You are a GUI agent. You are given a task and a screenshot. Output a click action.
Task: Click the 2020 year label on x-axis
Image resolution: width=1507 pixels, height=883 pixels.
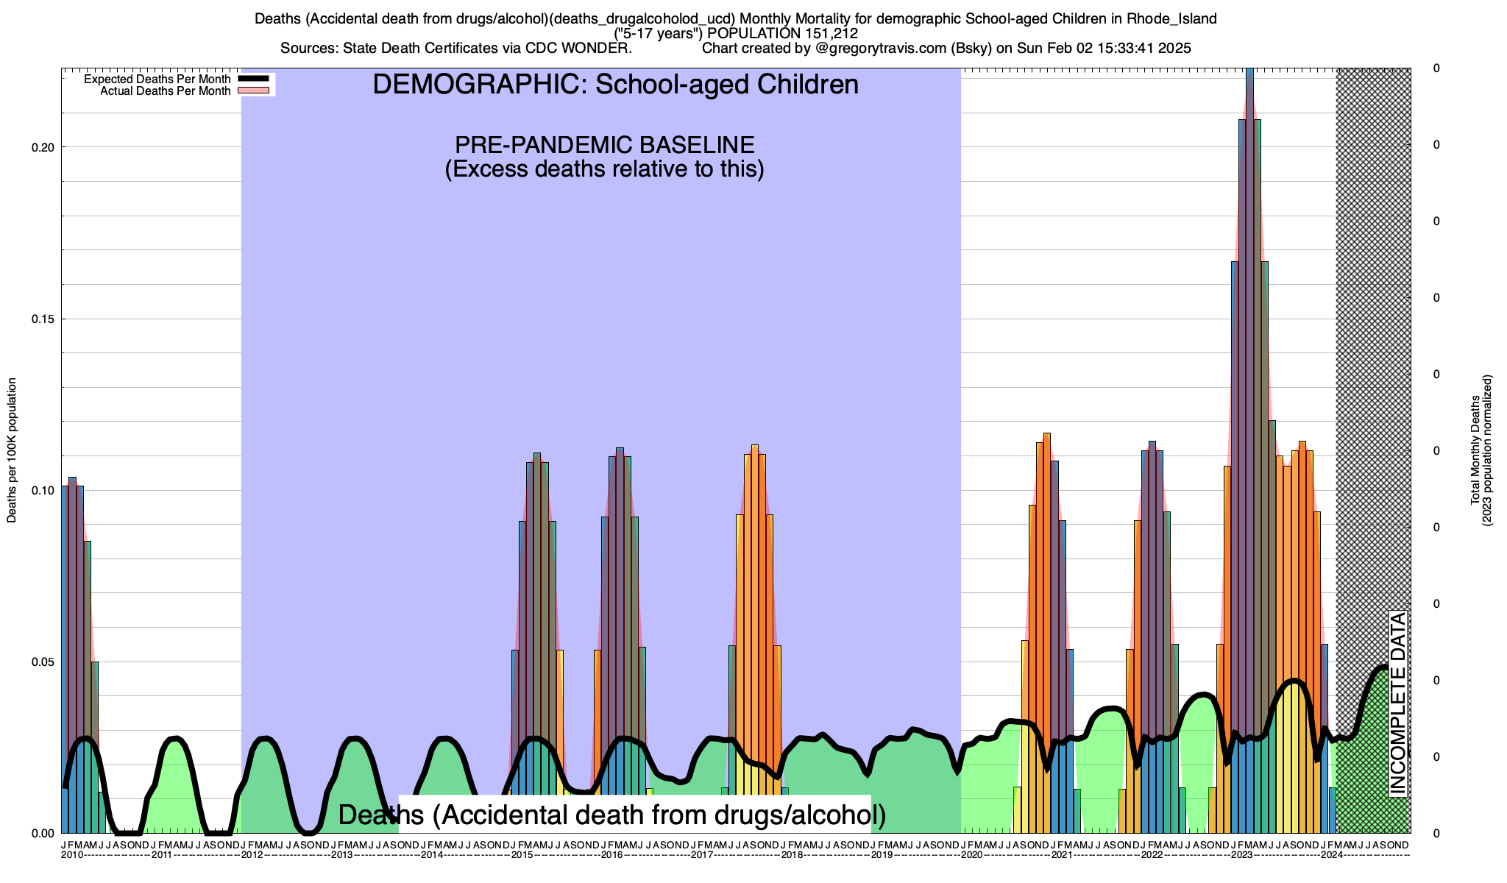pyautogui.click(x=971, y=855)
